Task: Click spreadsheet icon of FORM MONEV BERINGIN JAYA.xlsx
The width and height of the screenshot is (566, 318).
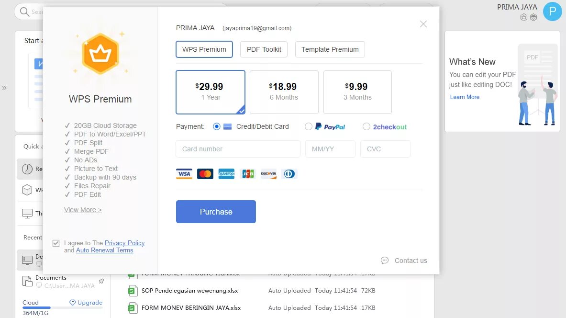Action: [133, 308]
